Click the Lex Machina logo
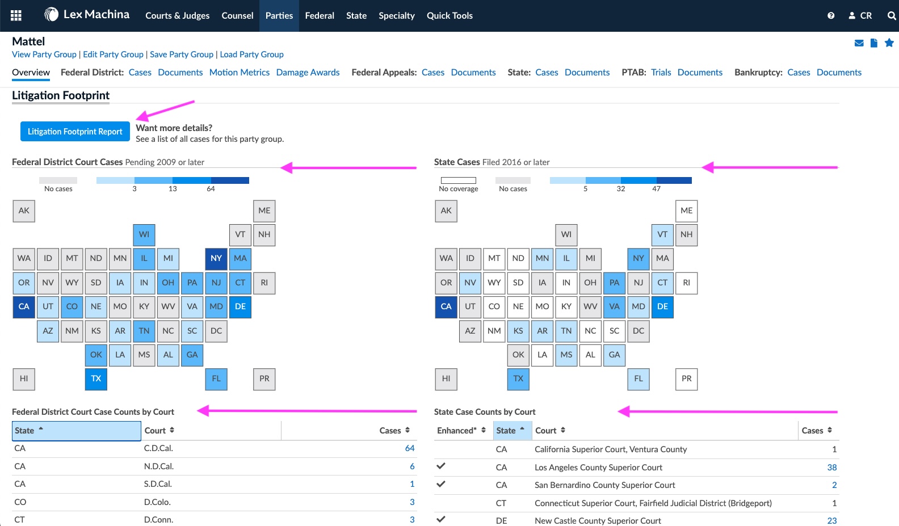This screenshot has width=899, height=526. tap(87, 15)
